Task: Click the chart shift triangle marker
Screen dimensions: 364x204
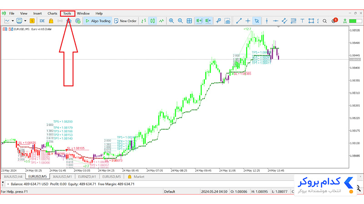Action: coord(278,27)
